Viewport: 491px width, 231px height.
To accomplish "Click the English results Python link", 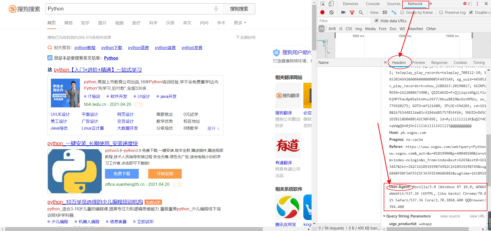I will [111, 58].
